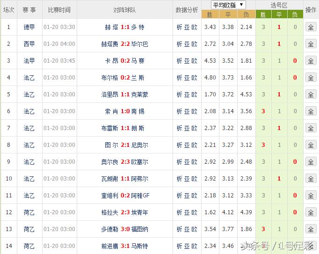This screenshot has width=319, height=254.
Task: Open 亚 link for 奎维利 vs 阿雅GF
Action: point(187,196)
